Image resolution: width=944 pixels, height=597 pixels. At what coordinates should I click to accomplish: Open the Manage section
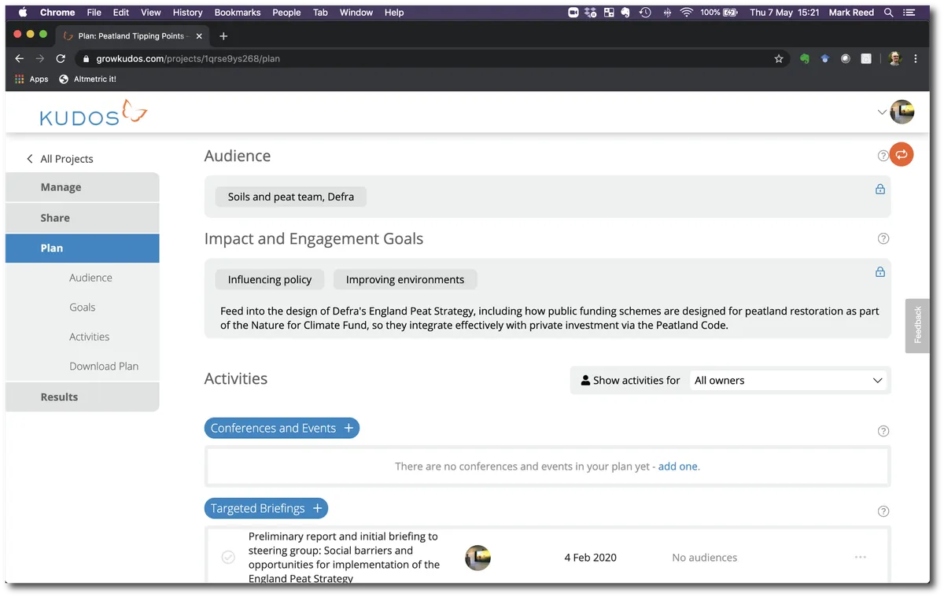(x=83, y=187)
